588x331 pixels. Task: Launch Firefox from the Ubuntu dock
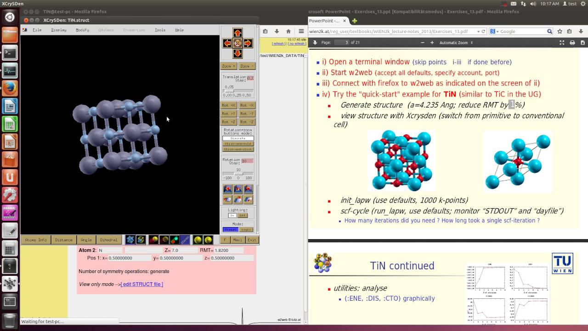pos(10,88)
